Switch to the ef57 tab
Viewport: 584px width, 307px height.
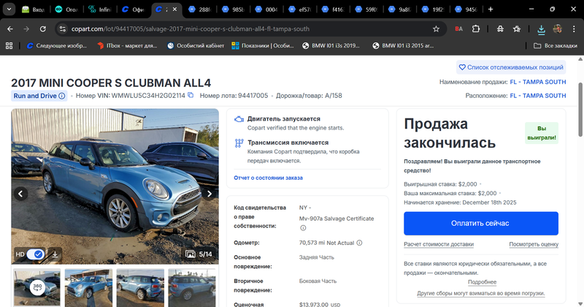tap(299, 10)
